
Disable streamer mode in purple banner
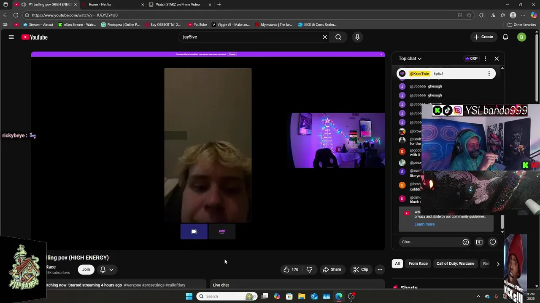pos(232,54)
